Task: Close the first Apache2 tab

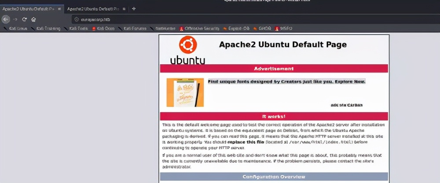Action: pos(59,9)
